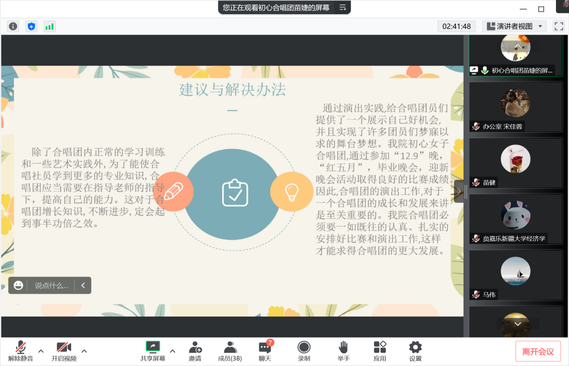Open the 成员(38) members list
This screenshot has height=366, width=569.
coord(230,351)
